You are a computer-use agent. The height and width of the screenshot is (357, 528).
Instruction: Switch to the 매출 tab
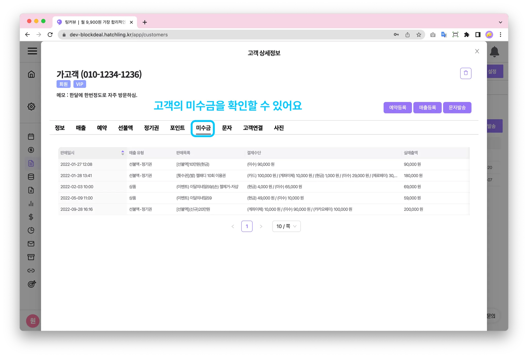pyautogui.click(x=81, y=128)
